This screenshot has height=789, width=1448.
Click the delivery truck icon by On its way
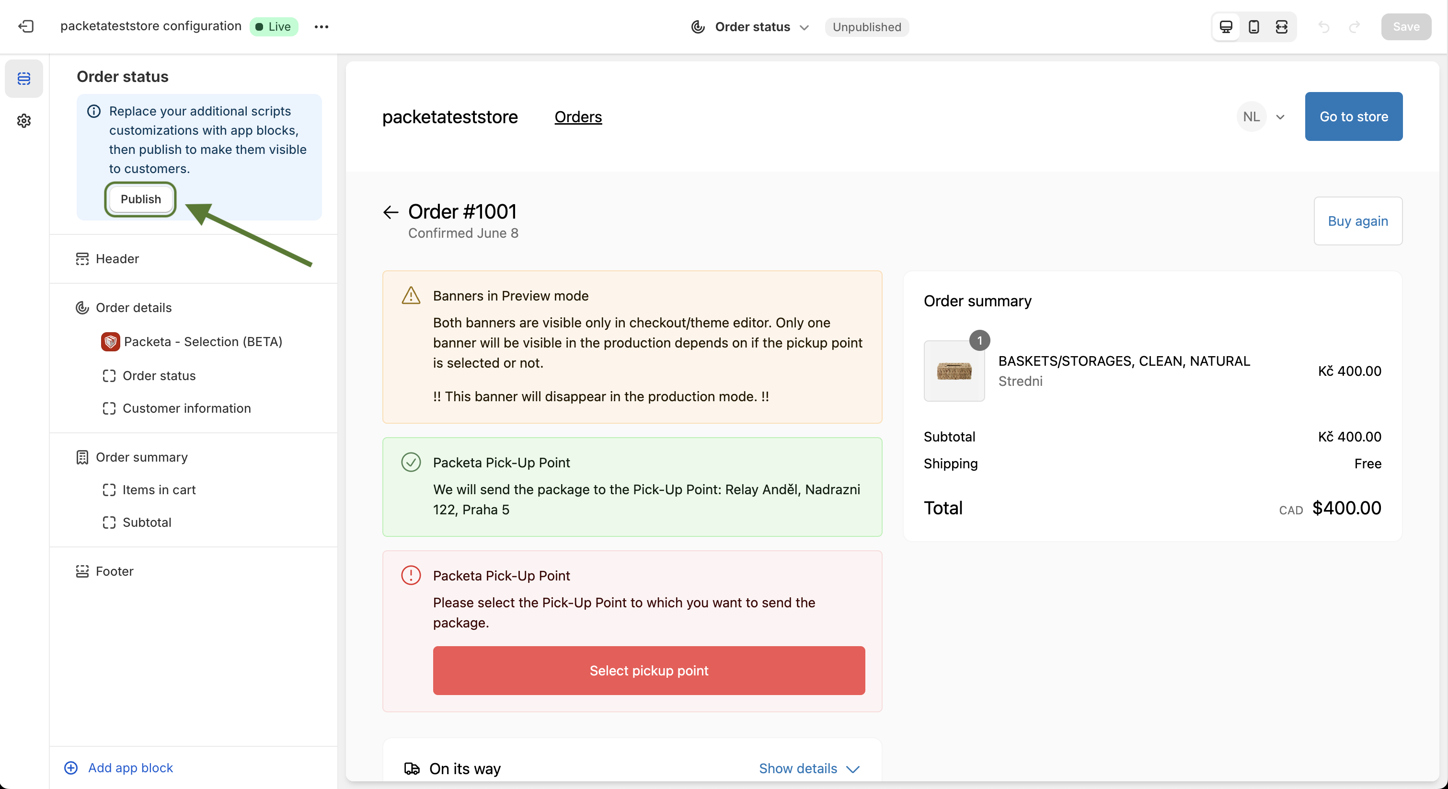point(412,768)
